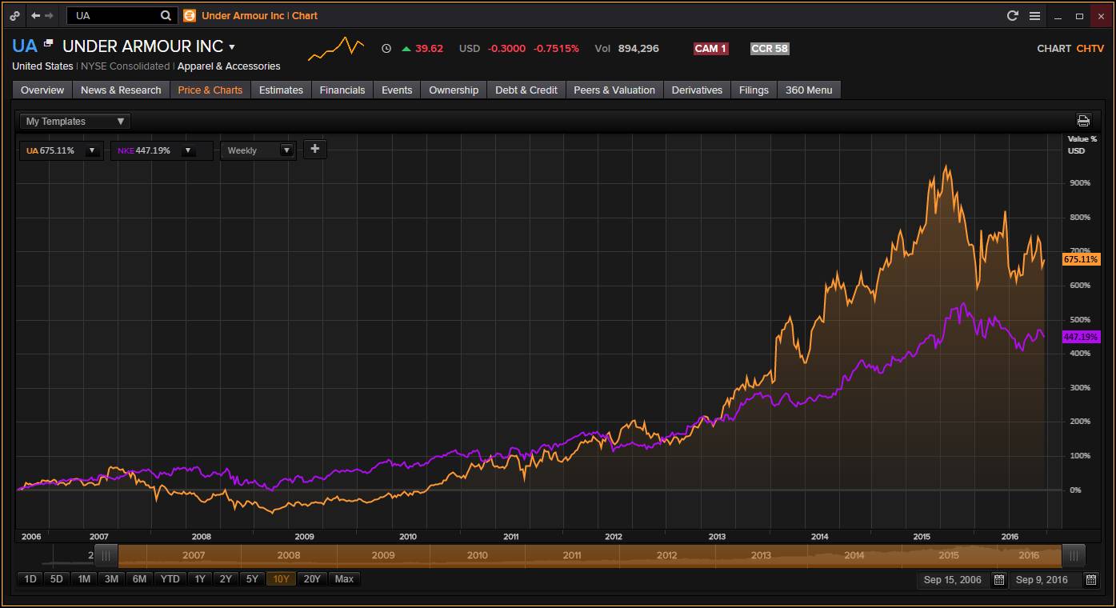Click the link chain icon in title bar
Viewport: 1116px width, 608px height.
click(15, 16)
